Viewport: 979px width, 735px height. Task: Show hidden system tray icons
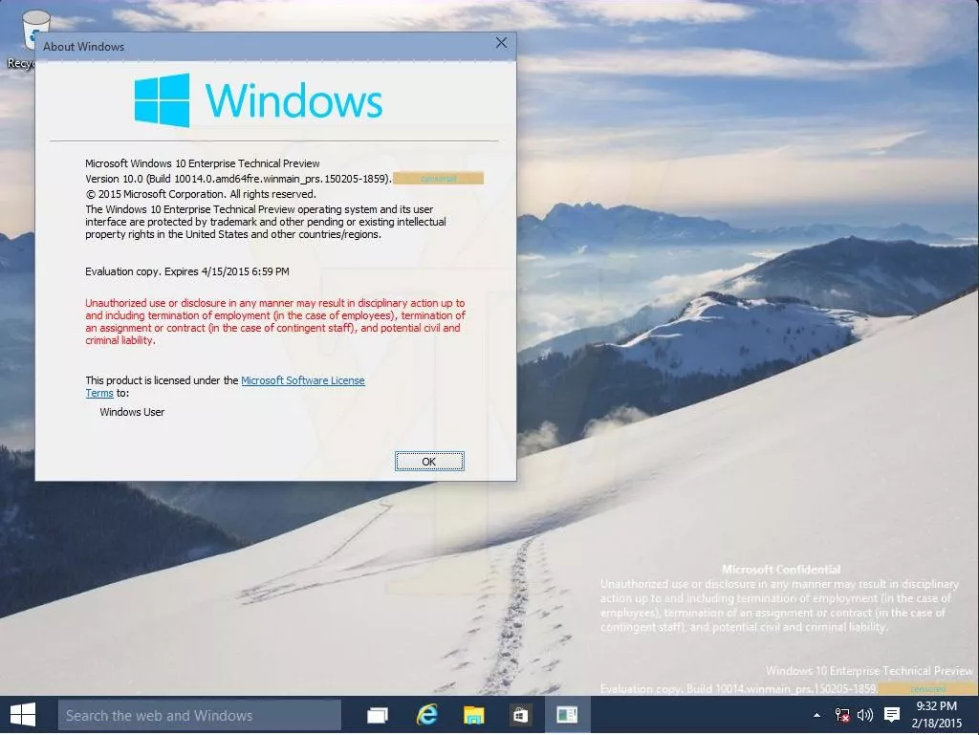pyautogui.click(x=816, y=715)
